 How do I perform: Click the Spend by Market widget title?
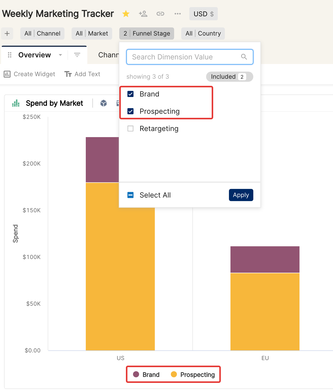pyautogui.click(x=55, y=103)
